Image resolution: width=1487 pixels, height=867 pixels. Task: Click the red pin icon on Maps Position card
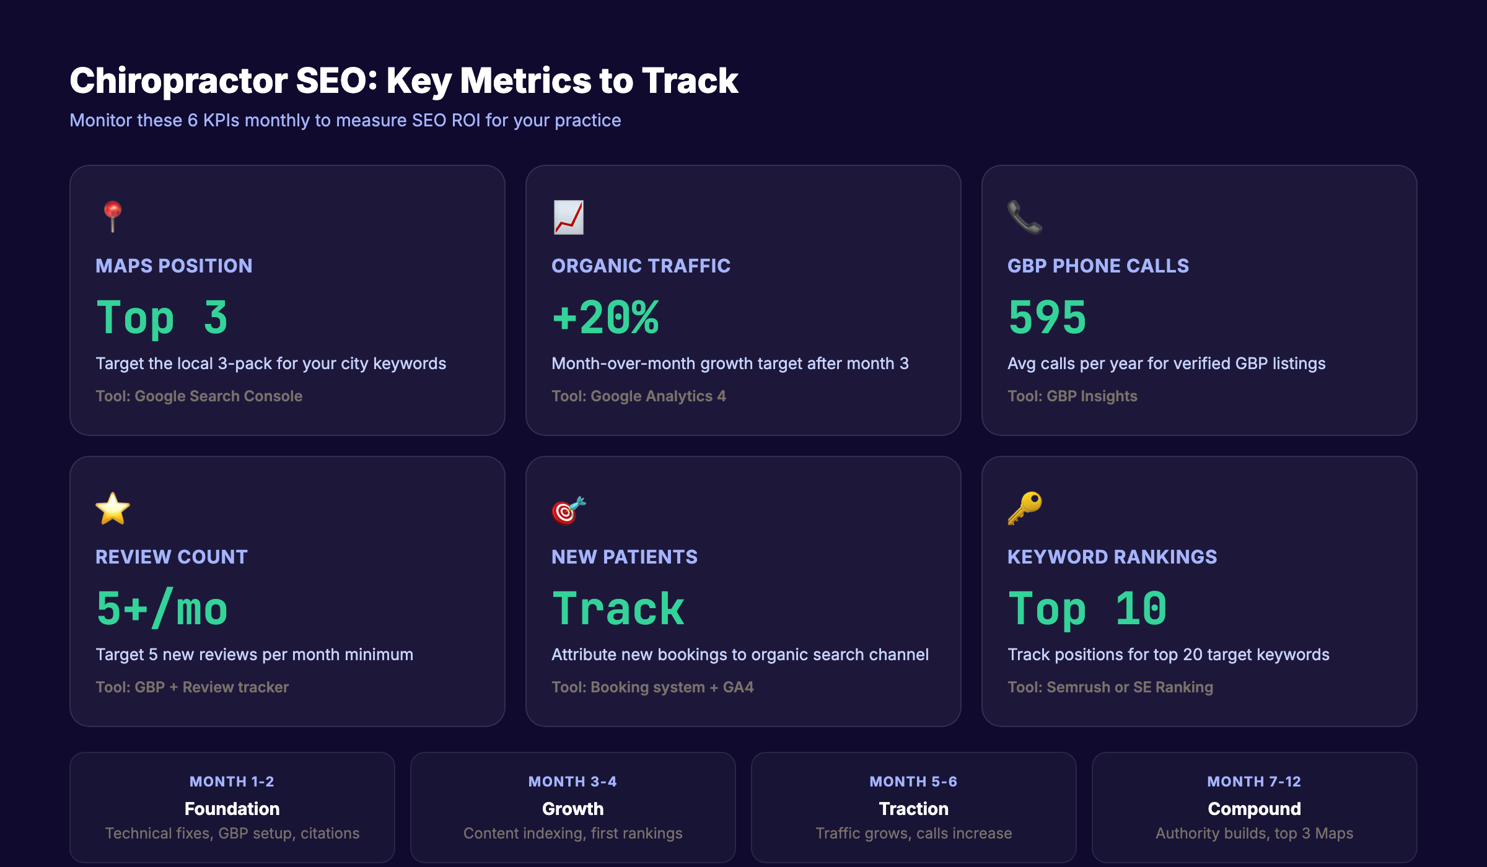click(x=112, y=217)
